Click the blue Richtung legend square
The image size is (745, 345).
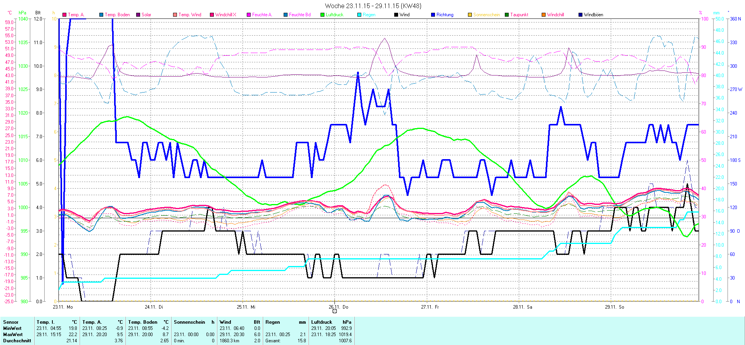[433, 15]
